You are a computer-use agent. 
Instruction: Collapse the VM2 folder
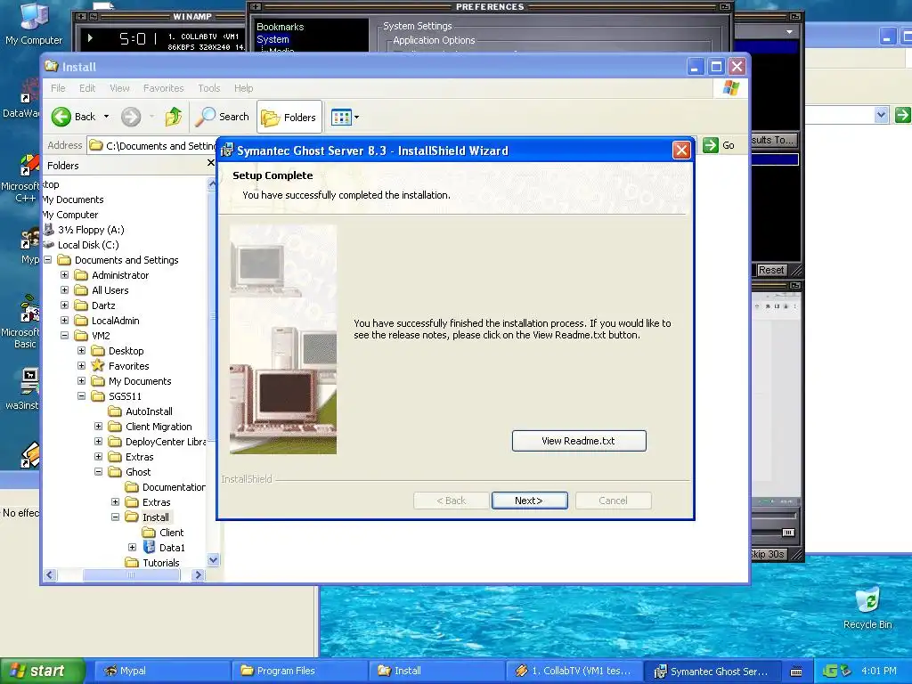pyautogui.click(x=64, y=336)
